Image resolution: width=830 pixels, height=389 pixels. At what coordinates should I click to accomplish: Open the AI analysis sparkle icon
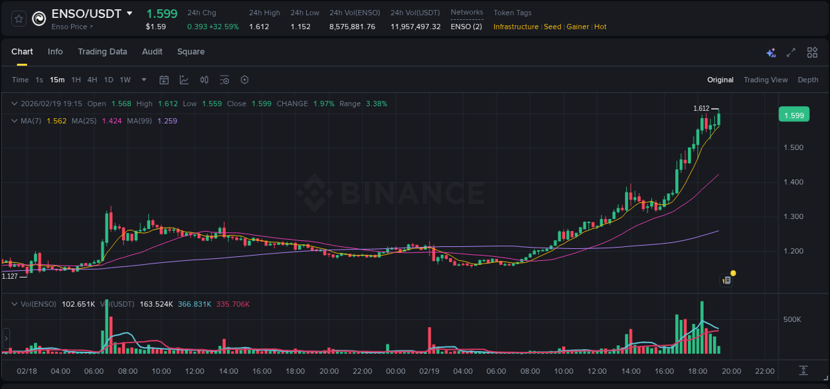pos(771,52)
